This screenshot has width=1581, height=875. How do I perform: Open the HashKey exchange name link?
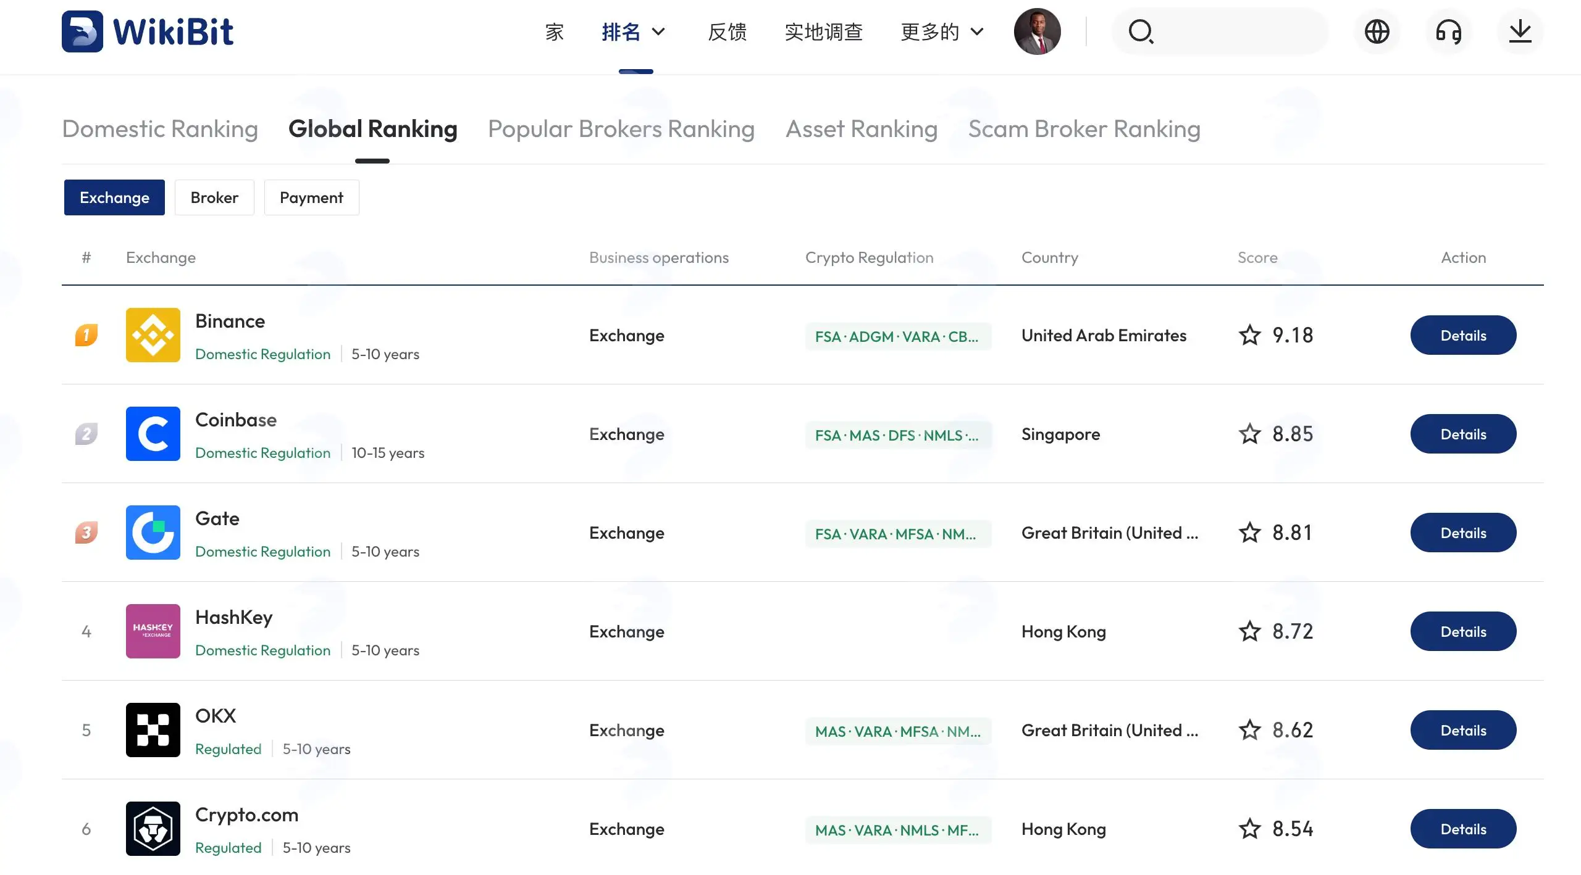pos(233,618)
